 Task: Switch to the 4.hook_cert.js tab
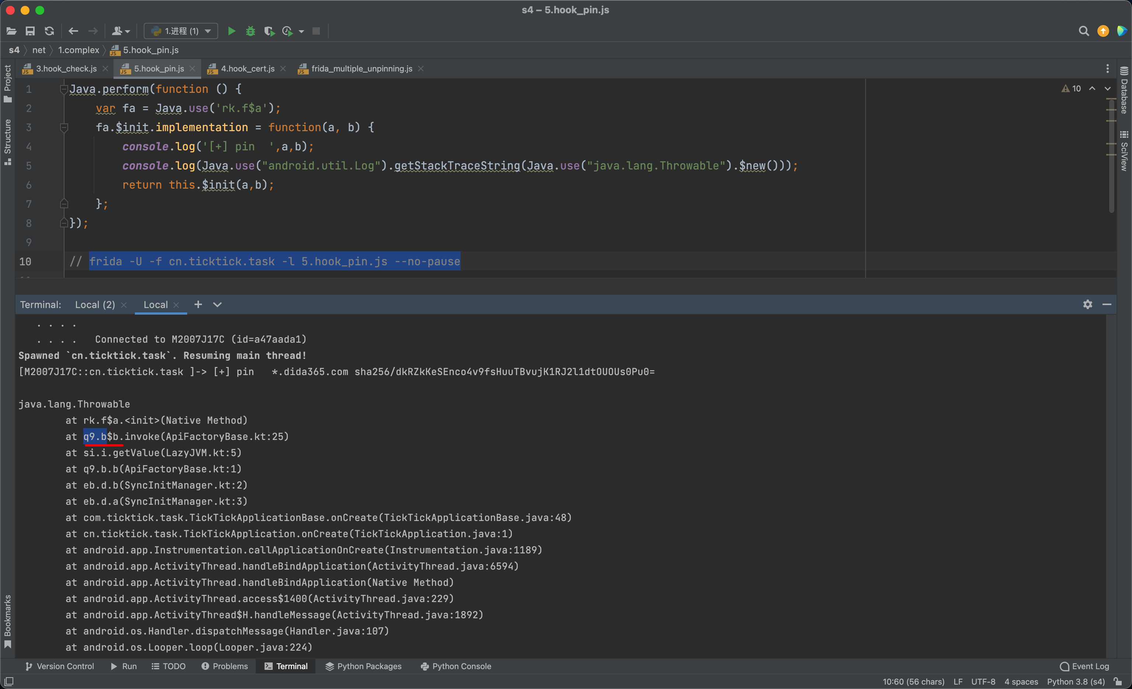point(248,69)
